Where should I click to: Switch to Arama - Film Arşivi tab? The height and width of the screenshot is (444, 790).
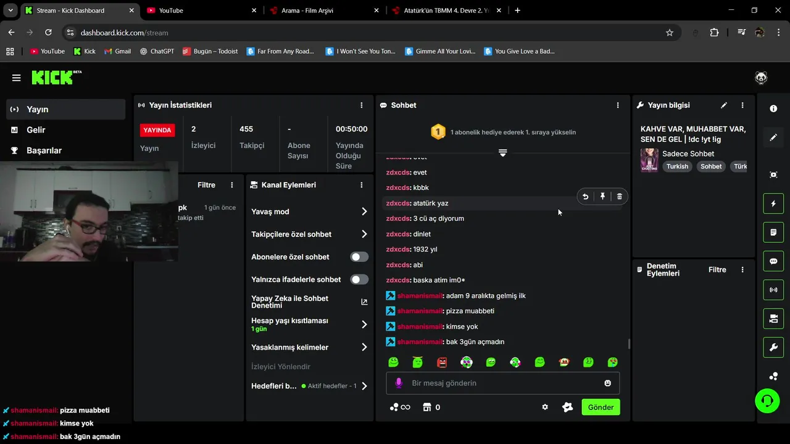[x=324, y=10]
